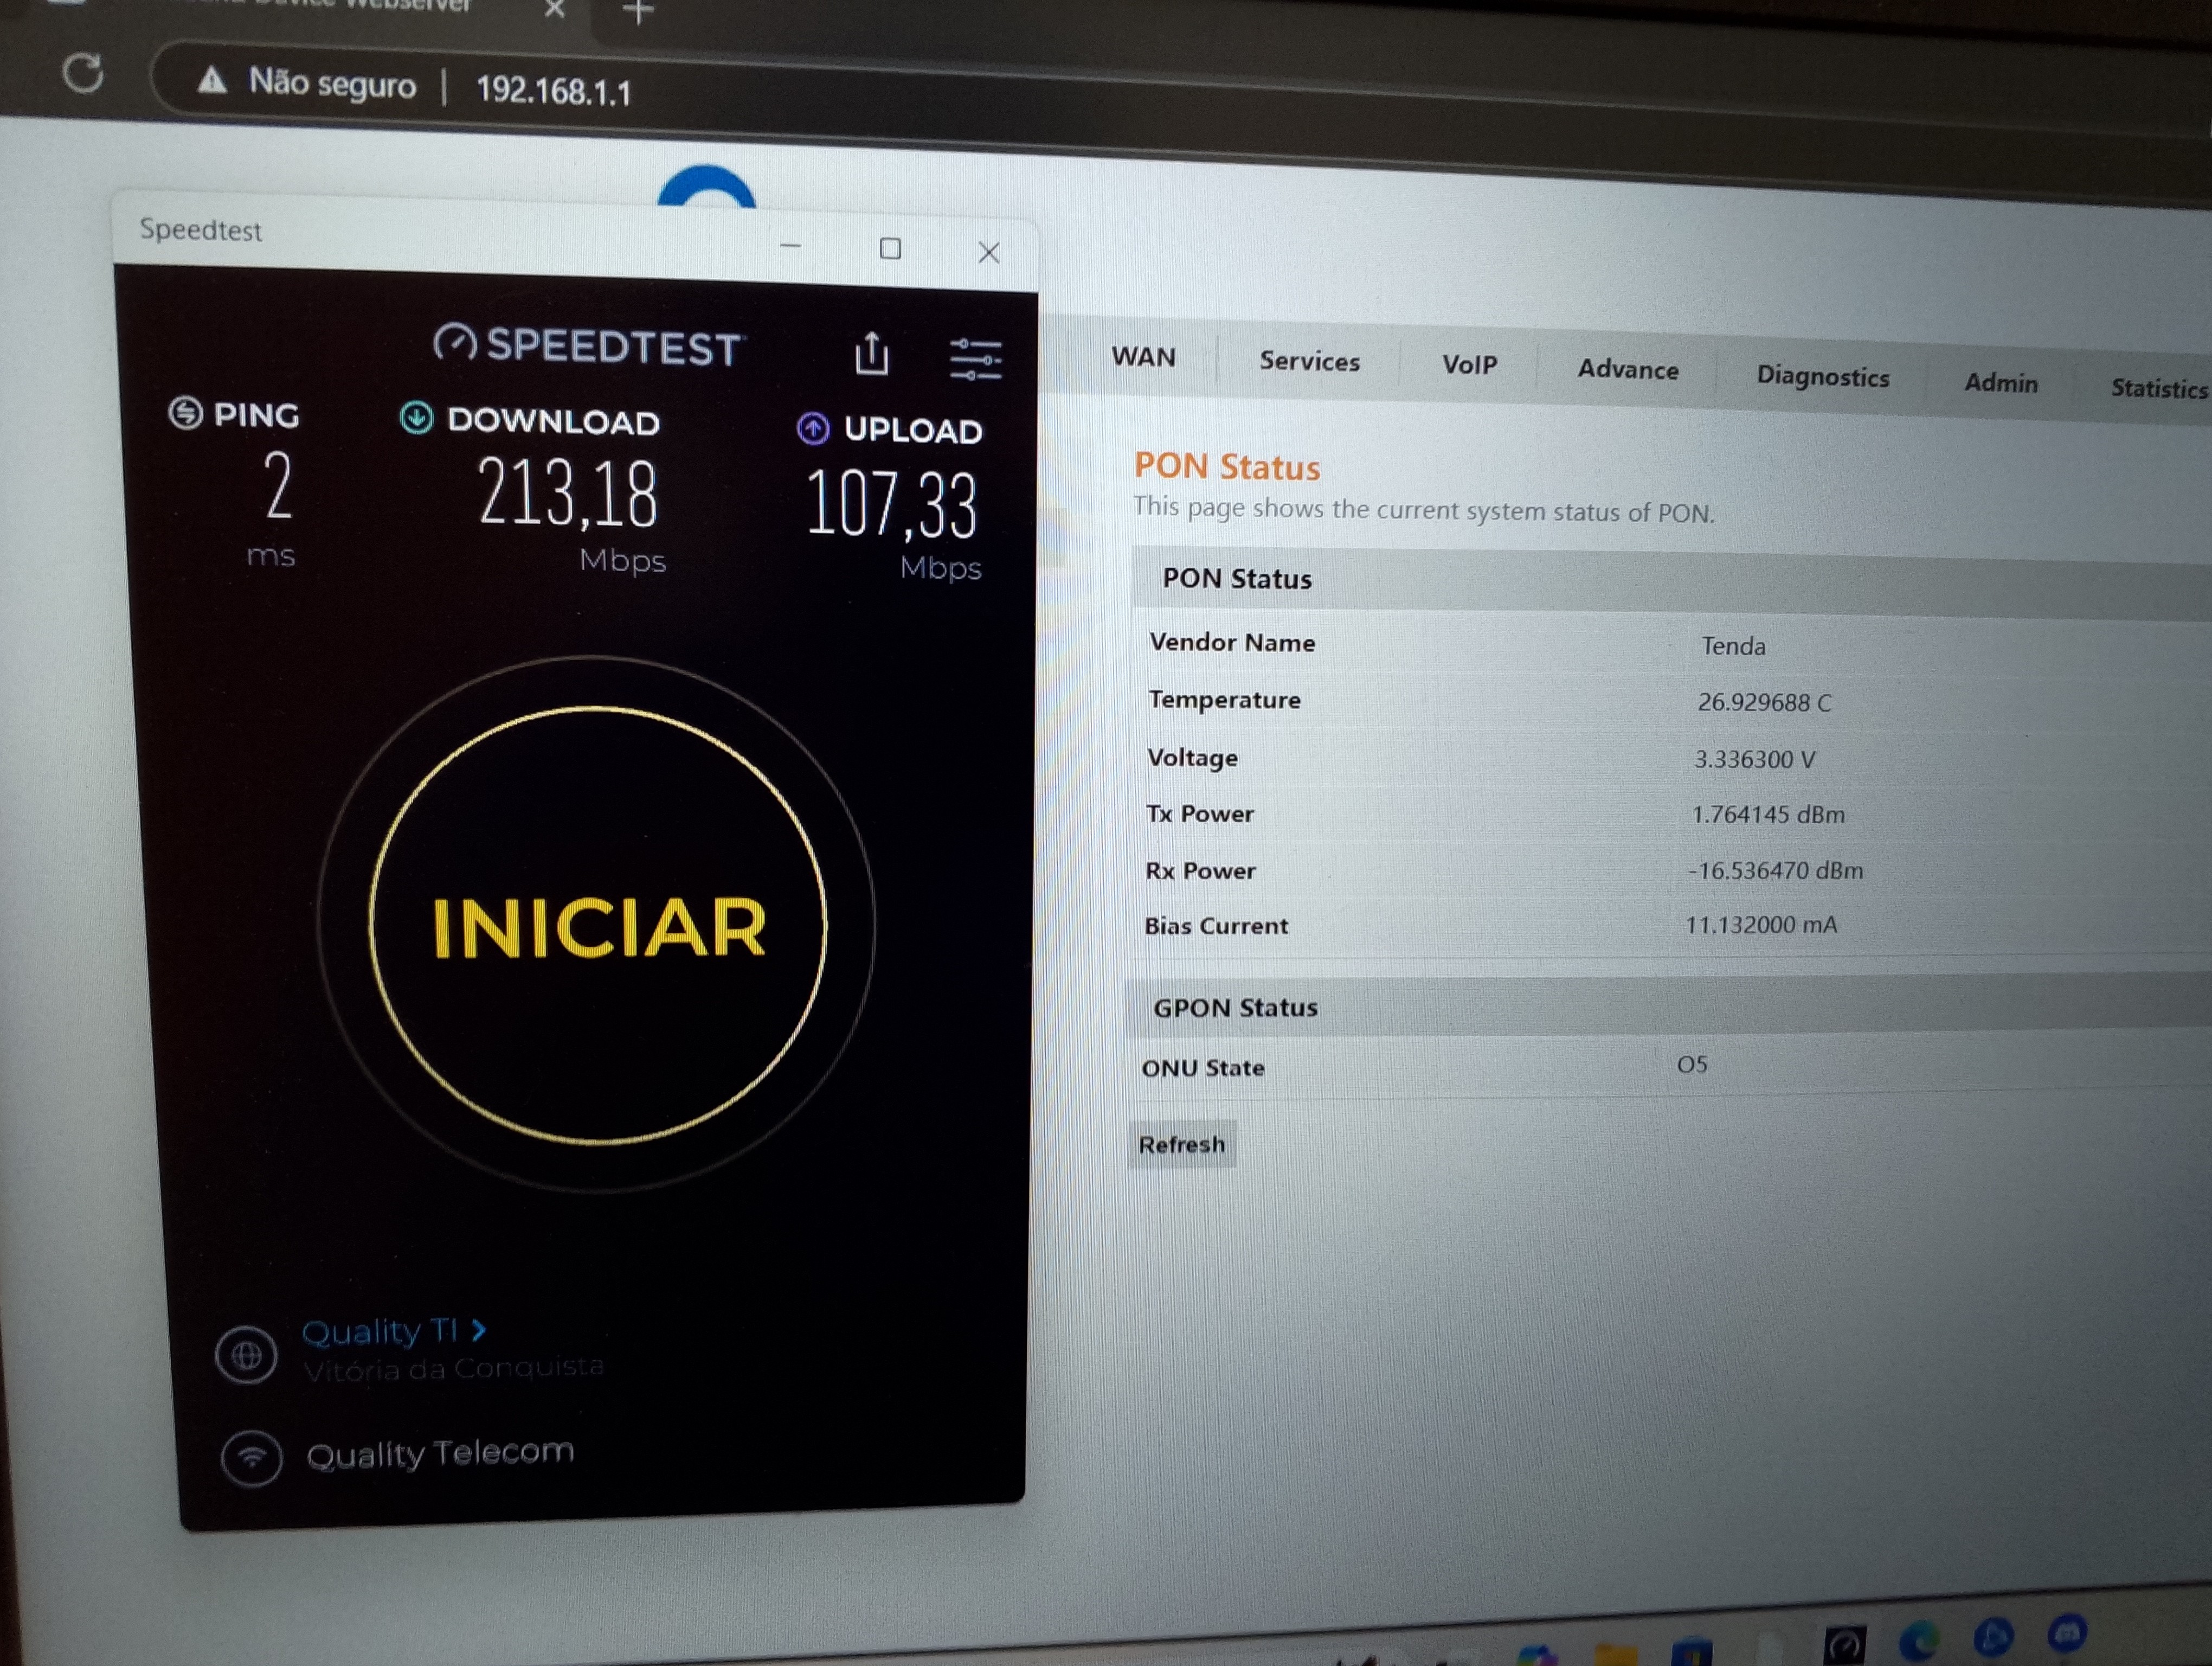Click the globe server icon
The height and width of the screenshot is (1666, 2212).
coord(246,1356)
